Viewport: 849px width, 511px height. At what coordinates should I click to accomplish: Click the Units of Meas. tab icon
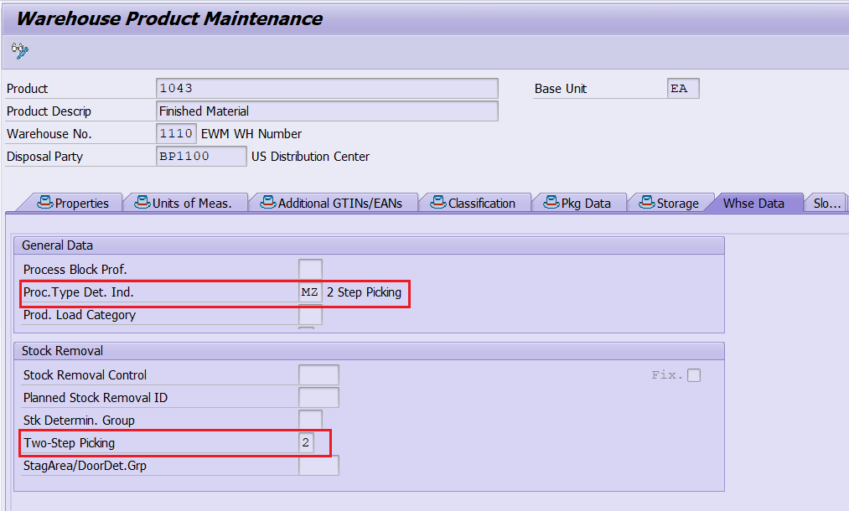tap(142, 203)
